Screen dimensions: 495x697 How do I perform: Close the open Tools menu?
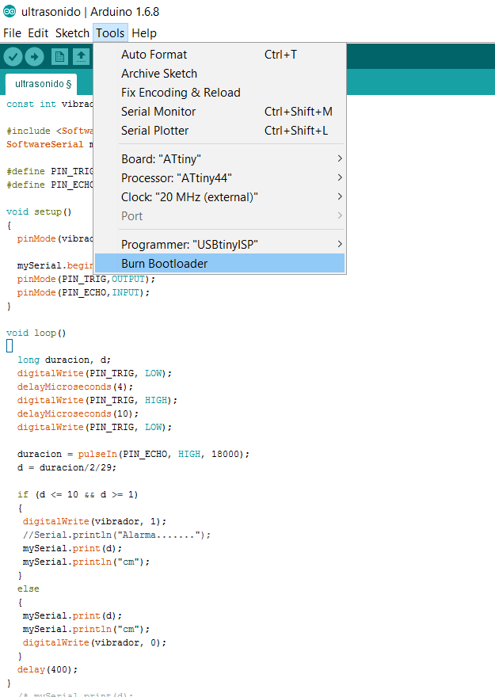point(110,33)
